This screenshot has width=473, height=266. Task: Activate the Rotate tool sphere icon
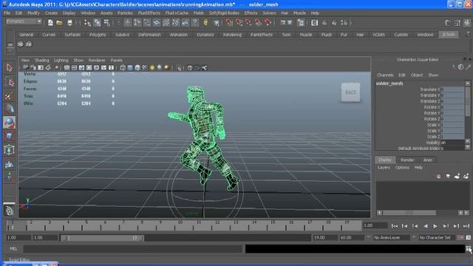pos(10,123)
